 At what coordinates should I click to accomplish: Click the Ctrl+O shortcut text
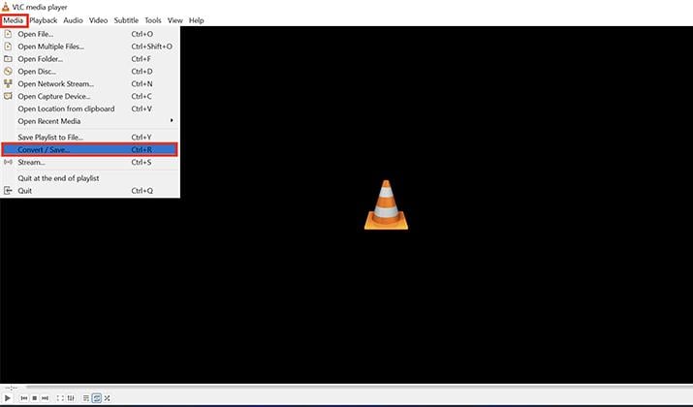click(x=142, y=34)
